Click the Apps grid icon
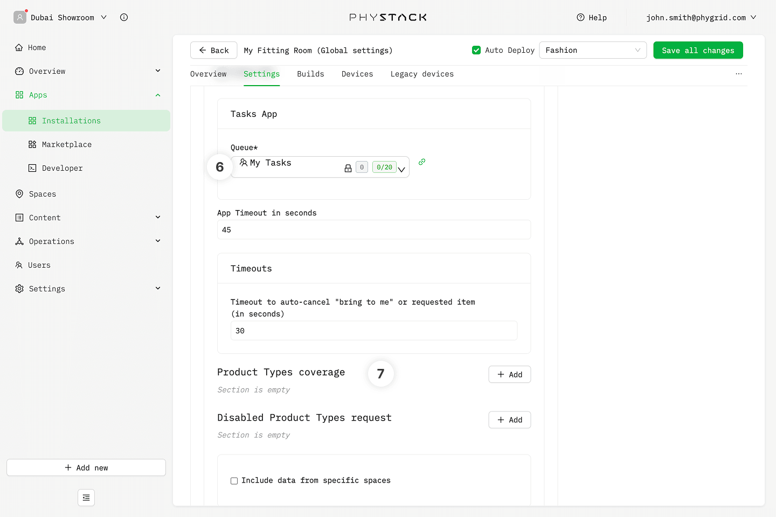Image resolution: width=776 pixels, height=517 pixels. [19, 95]
